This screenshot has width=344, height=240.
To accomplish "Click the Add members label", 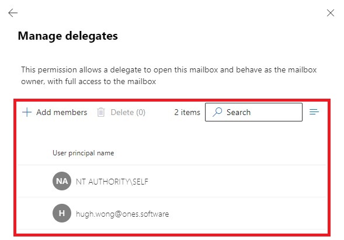I will [x=62, y=112].
